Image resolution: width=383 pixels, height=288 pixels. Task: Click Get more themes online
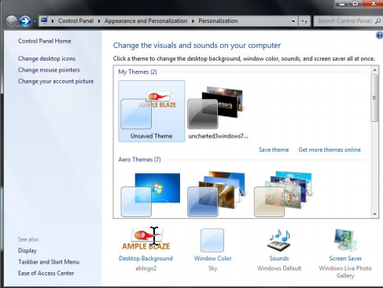330,150
